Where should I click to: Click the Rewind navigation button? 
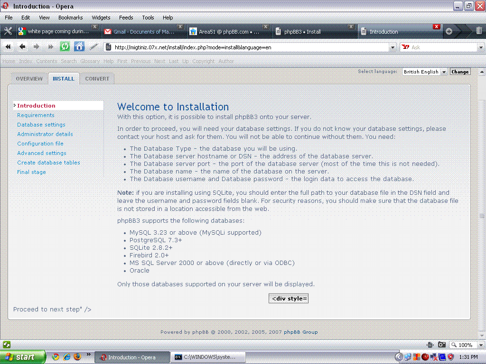click(x=8, y=47)
